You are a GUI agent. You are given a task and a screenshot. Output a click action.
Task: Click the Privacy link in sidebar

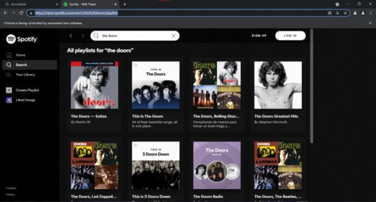click(10, 194)
